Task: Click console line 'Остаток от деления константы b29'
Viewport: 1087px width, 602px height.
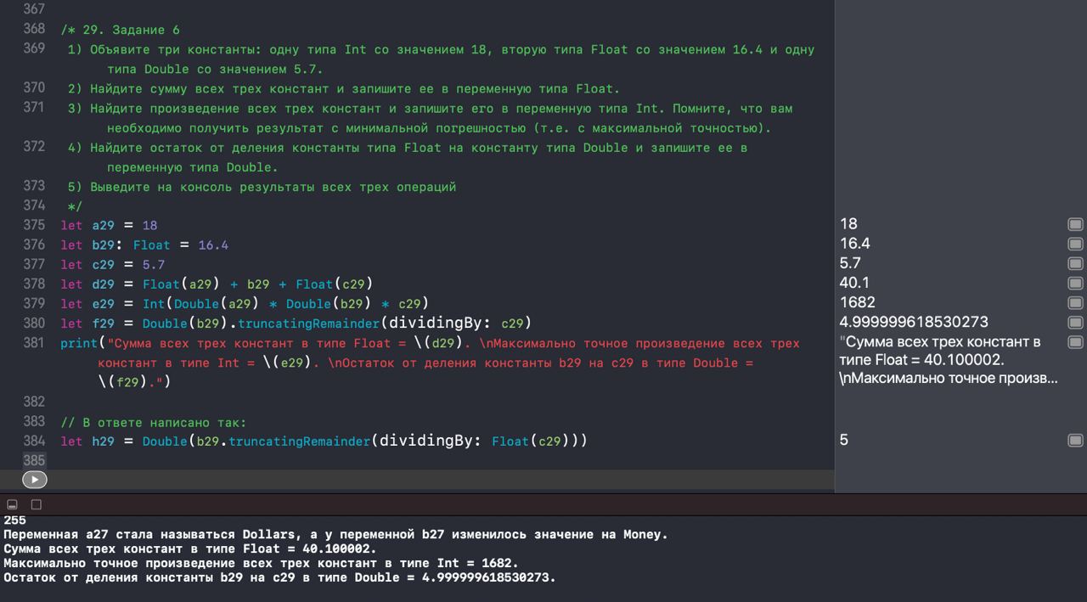Action: coord(279,577)
